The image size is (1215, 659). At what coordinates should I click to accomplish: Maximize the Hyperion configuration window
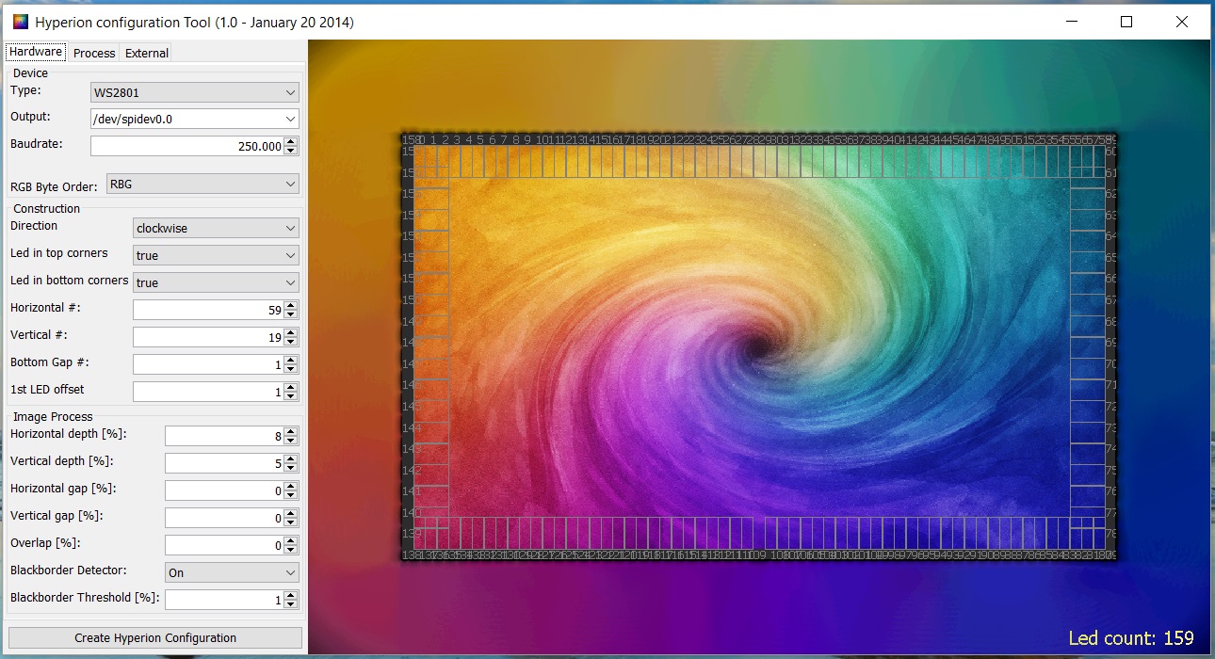click(1126, 22)
